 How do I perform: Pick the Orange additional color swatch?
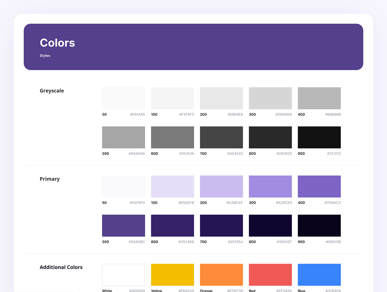pyautogui.click(x=221, y=275)
